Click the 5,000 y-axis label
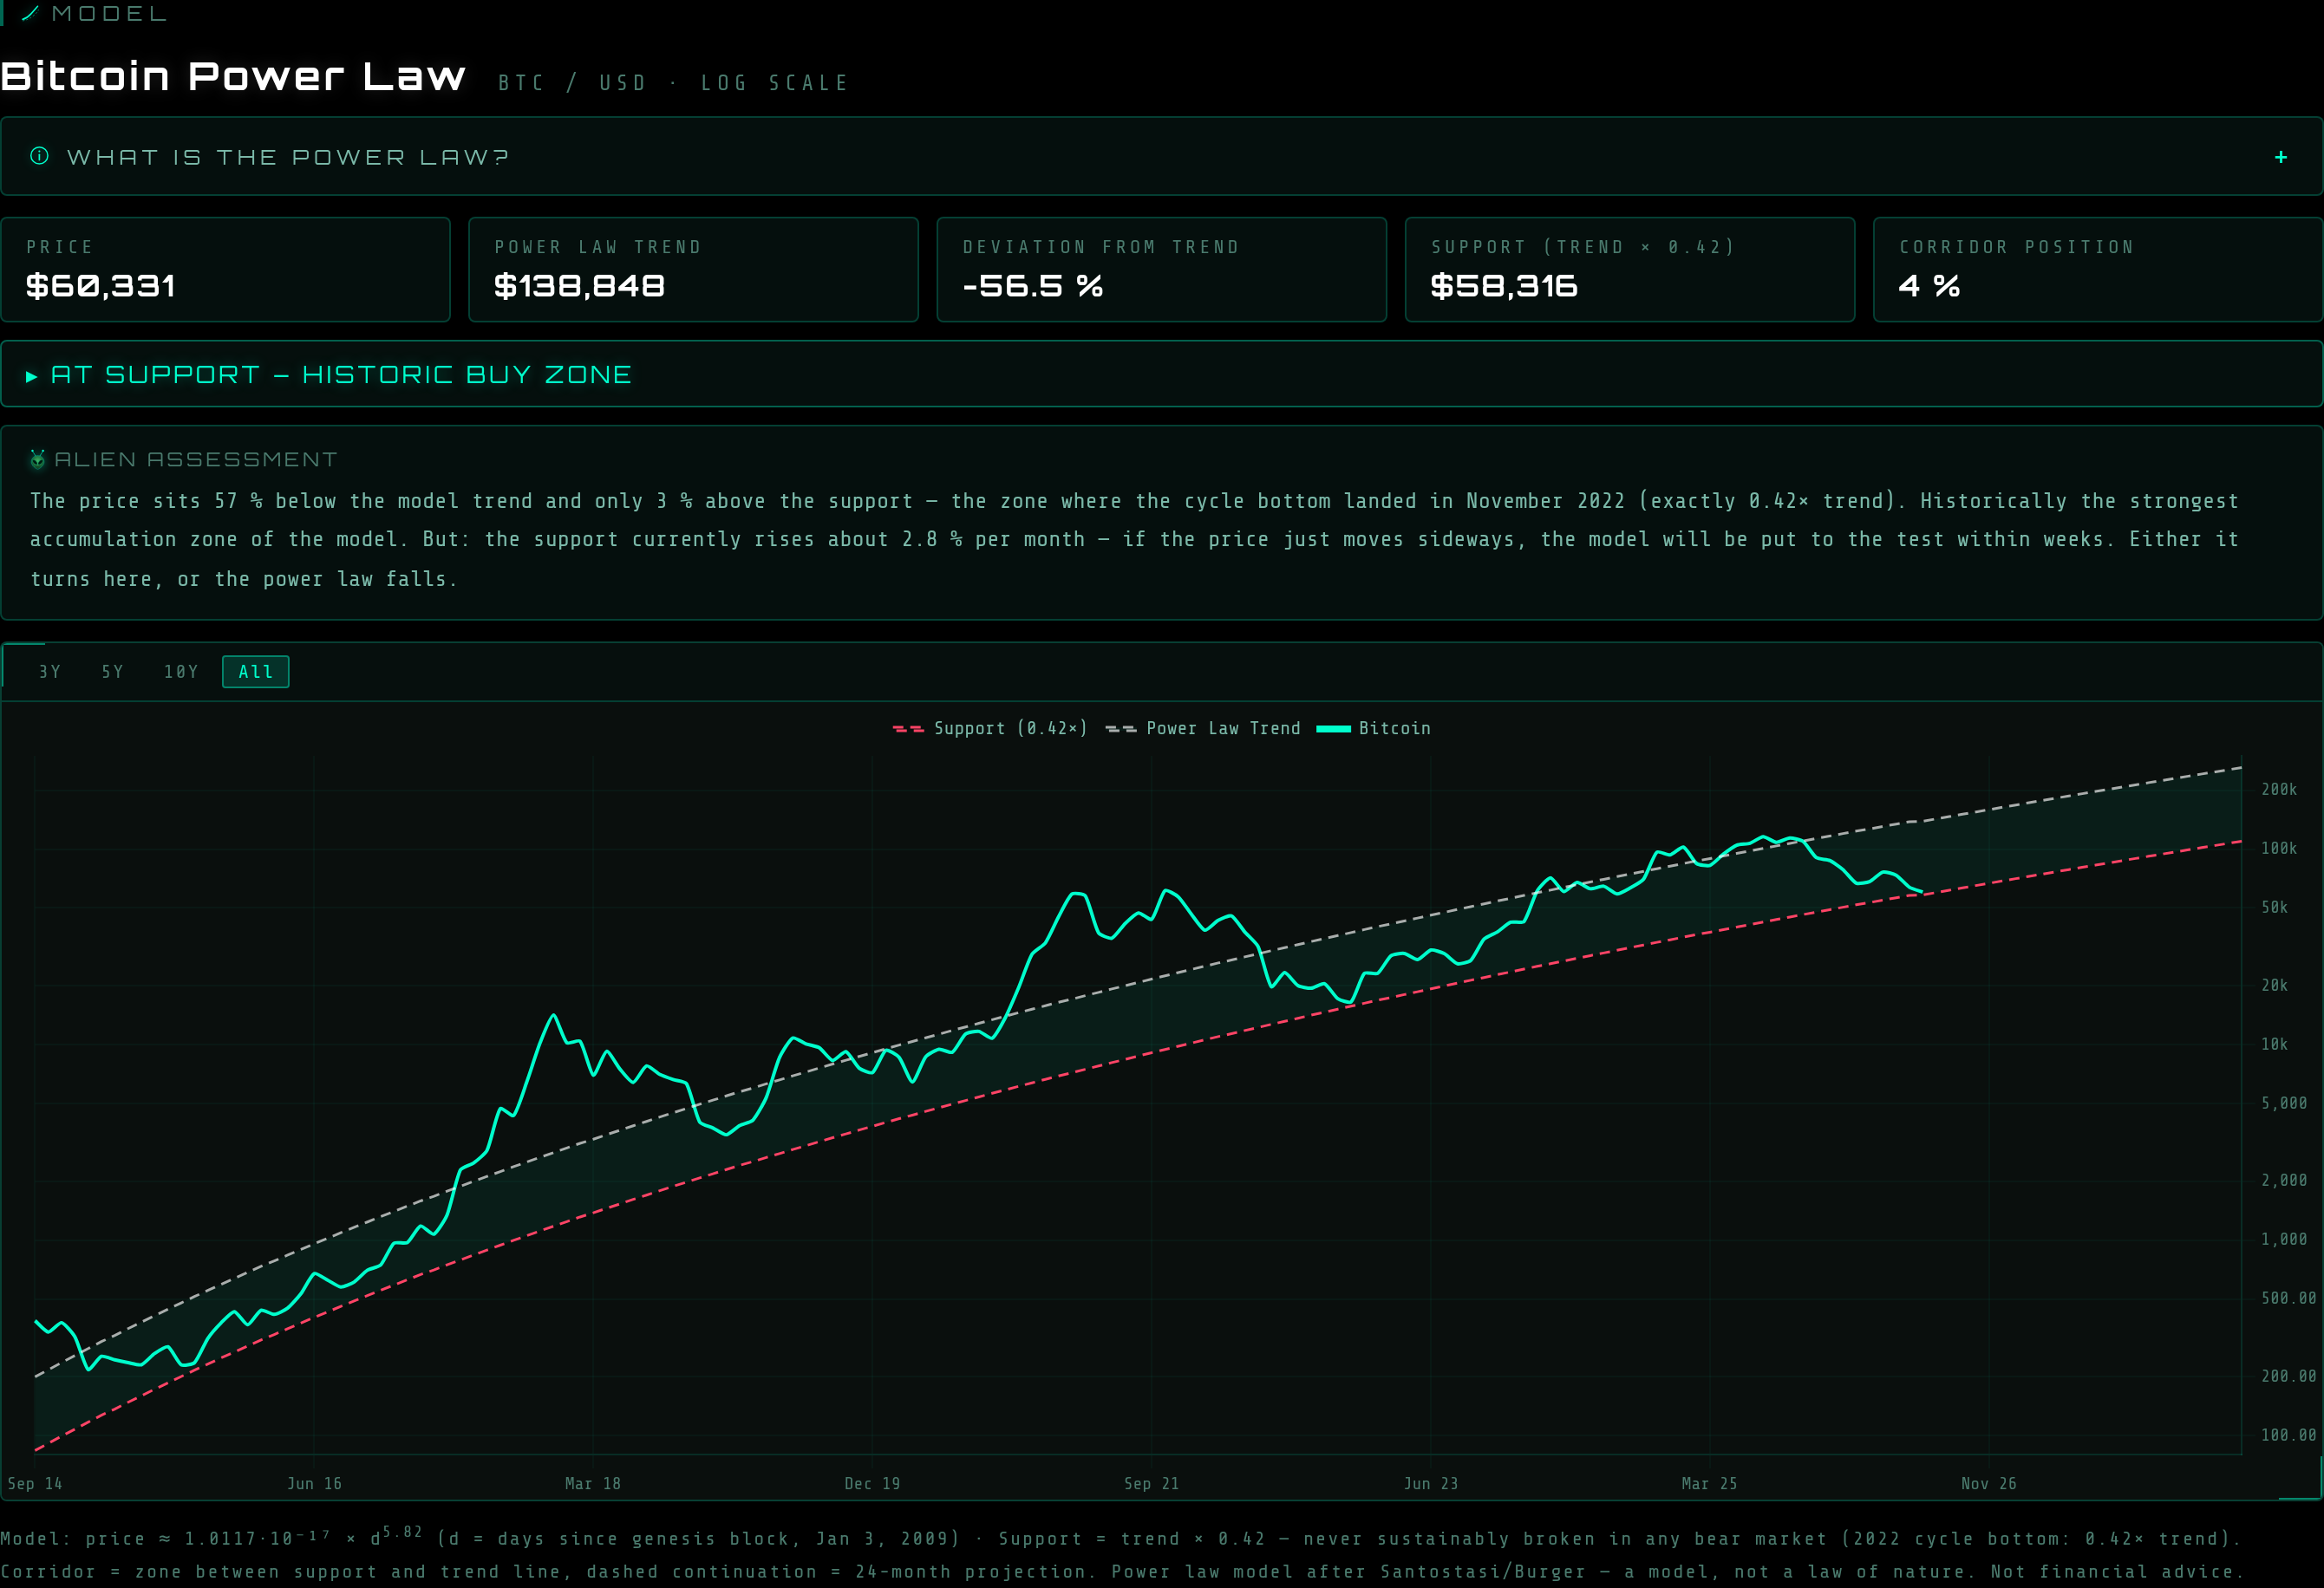Image resolution: width=2324 pixels, height=1588 pixels. (2284, 1103)
